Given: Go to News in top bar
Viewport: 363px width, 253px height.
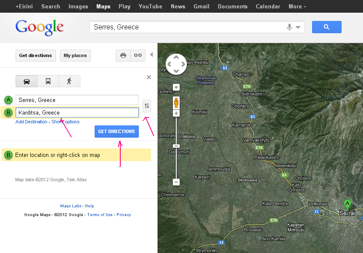Looking at the screenshot, I should click(x=178, y=6).
